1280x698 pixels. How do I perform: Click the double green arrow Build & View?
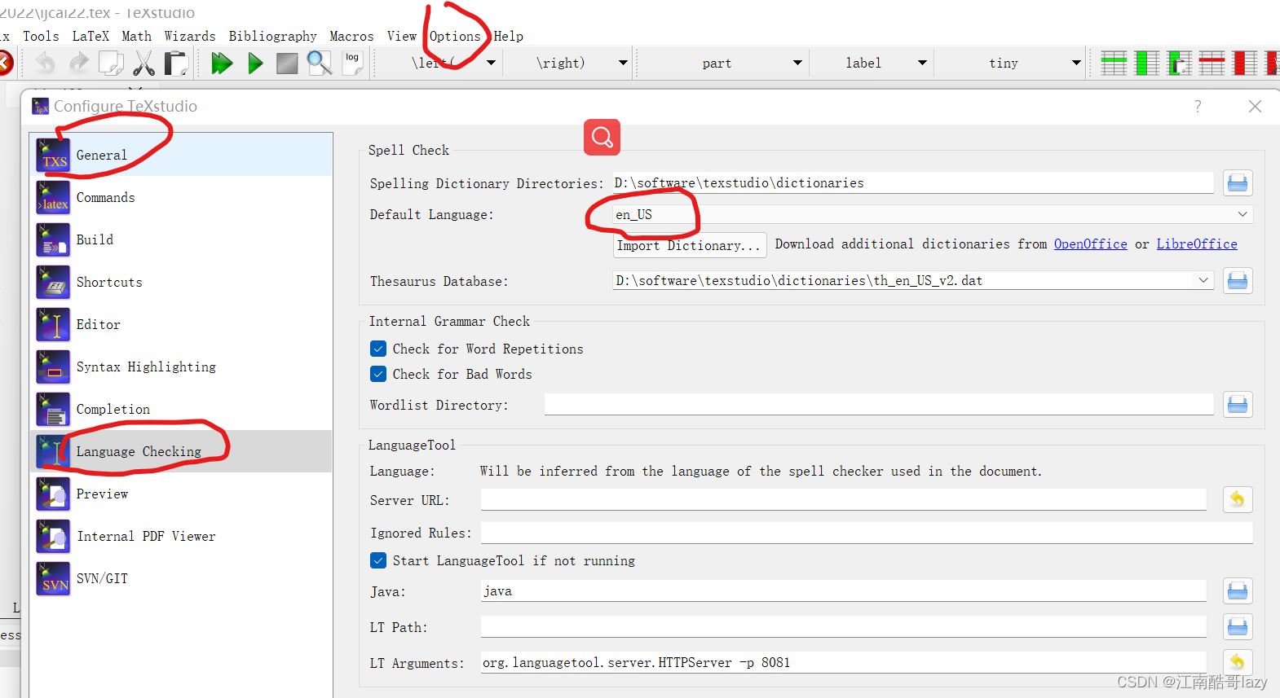[x=222, y=63]
